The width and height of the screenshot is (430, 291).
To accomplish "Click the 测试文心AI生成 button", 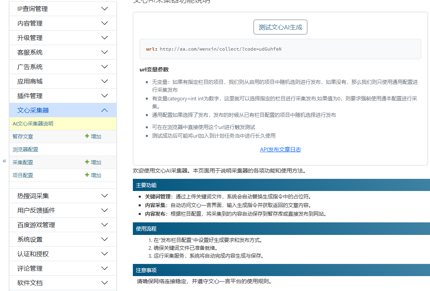I will [x=280, y=27].
